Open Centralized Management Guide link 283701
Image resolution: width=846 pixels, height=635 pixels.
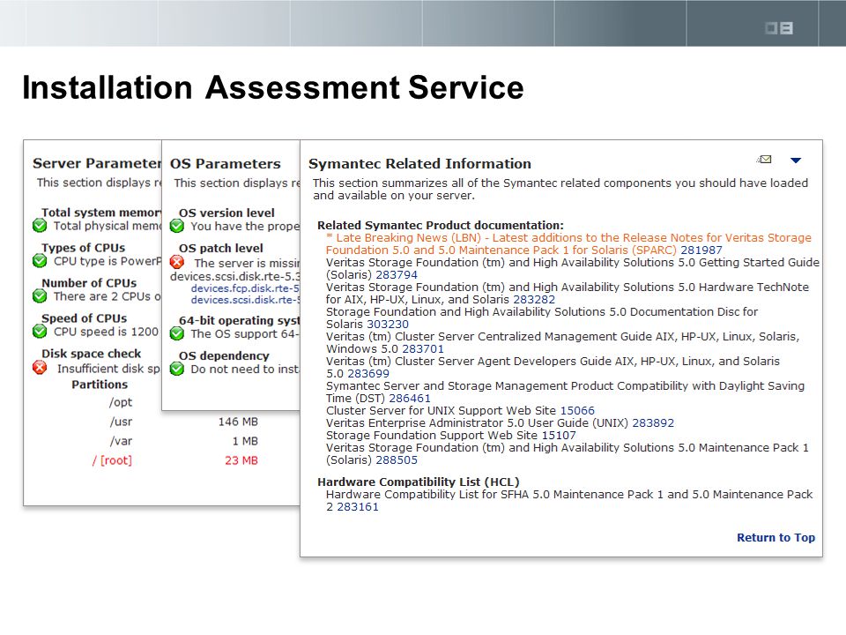[423, 349]
